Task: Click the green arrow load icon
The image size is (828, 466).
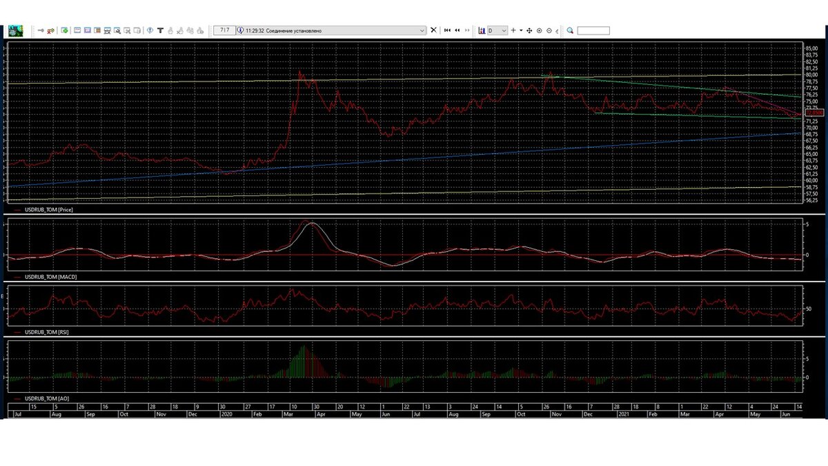Action: [64, 30]
